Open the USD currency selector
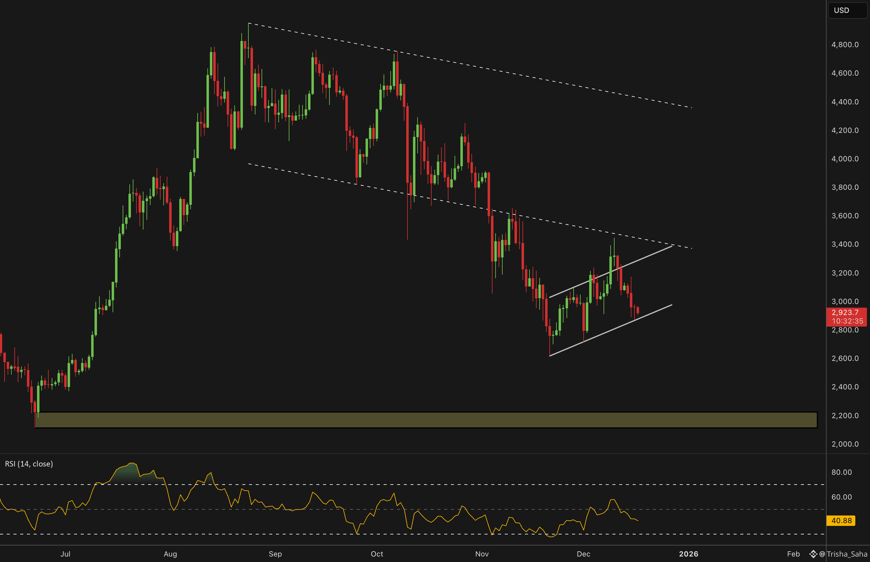The height and width of the screenshot is (562, 870). click(847, 10)
